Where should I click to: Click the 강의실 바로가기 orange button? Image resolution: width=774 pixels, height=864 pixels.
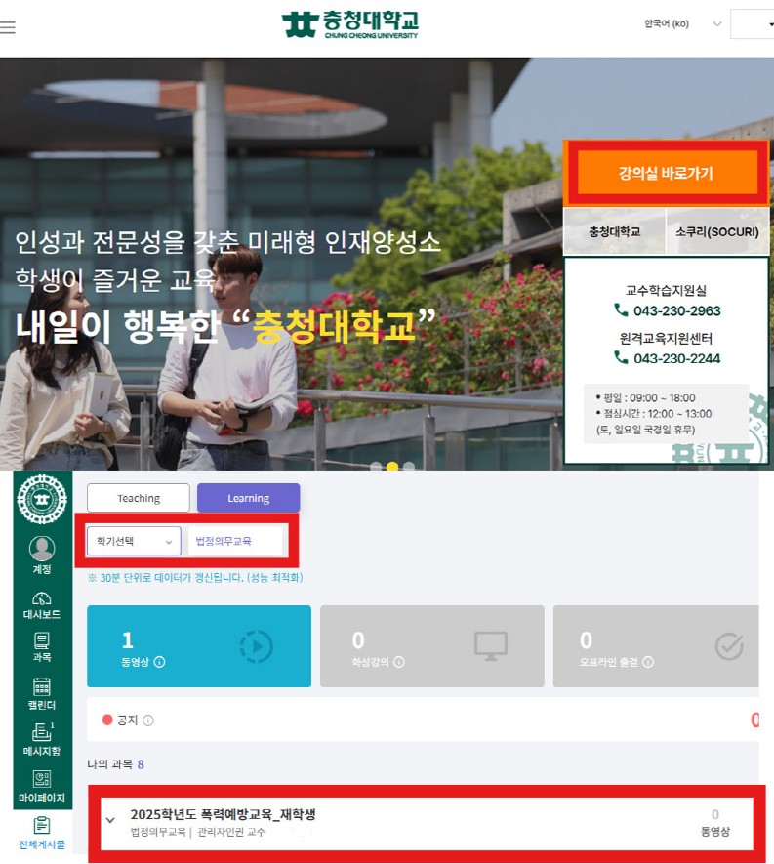(x=666, y=174)
